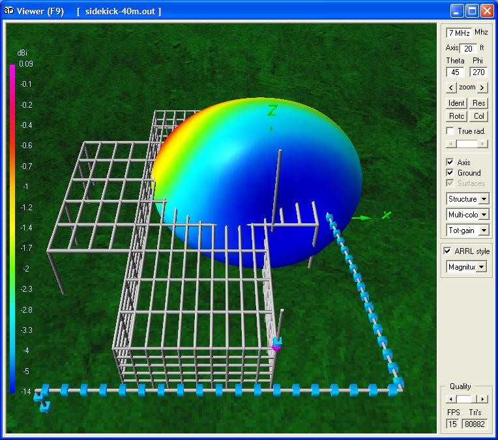Click the 0.09 maximum gain label
The height and width of the screenshot is (440, 498).
click(x=25, y=63)
